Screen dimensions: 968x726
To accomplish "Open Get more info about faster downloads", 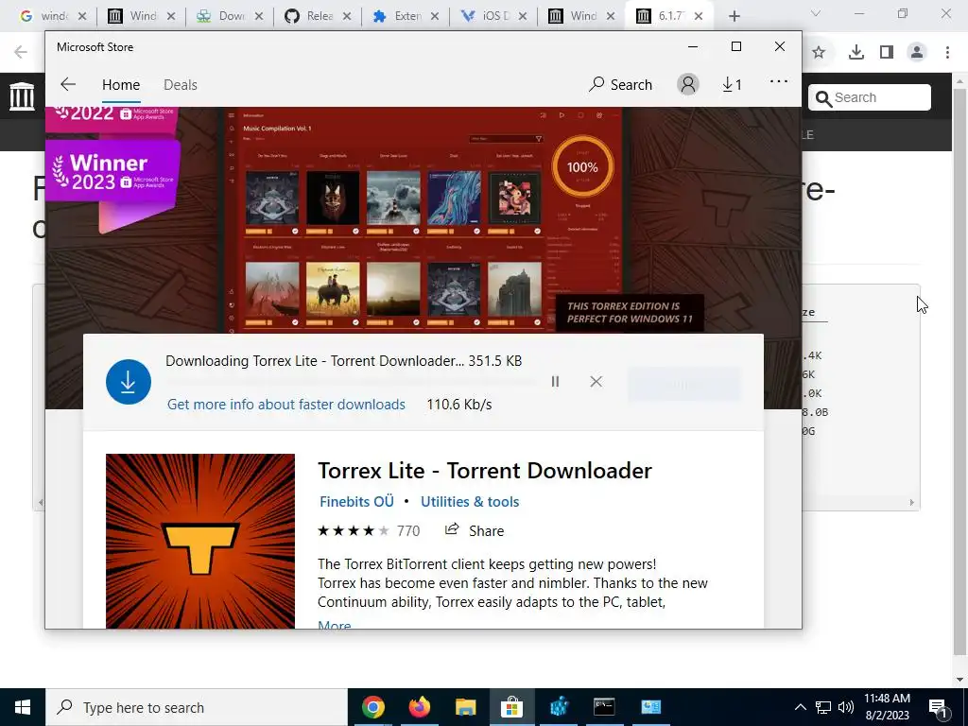I will 286,405.
